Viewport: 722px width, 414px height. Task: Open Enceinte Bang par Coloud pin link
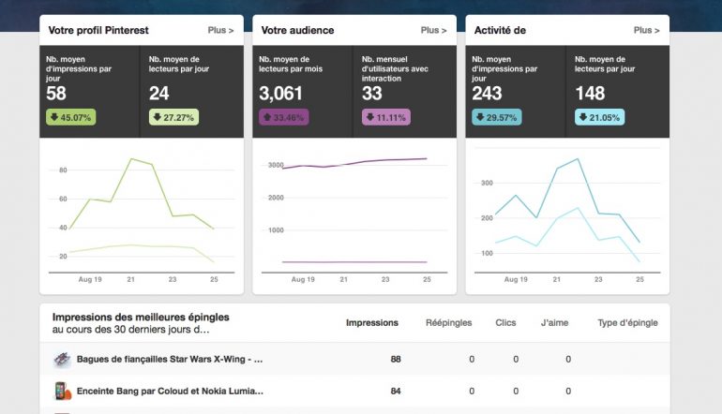click(169, 391)
